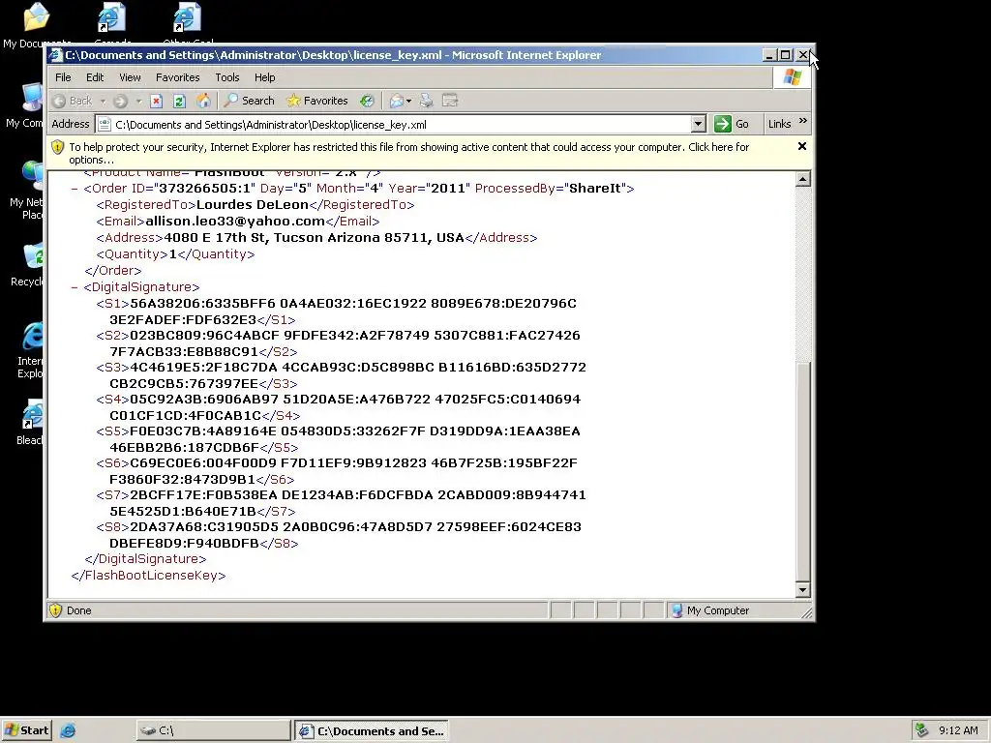The width and height of the screenshot is (991, 743).
Task: Expand the Address bar dropdown list
Action: [x=699, y=124]
